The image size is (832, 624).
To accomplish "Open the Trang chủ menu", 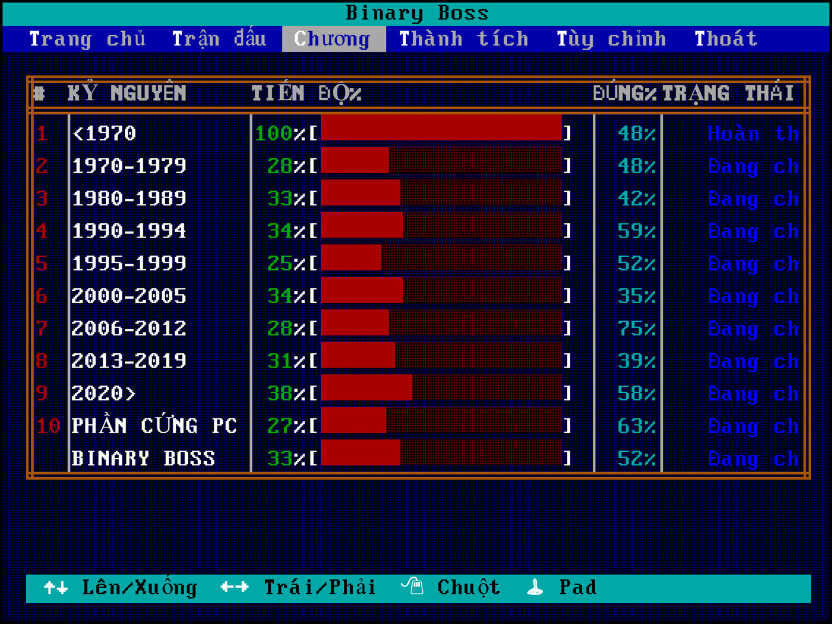I will [x=87, y=39].
